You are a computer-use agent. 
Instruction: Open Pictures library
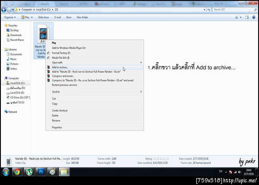pyautogui.click(x=13, y=64)
